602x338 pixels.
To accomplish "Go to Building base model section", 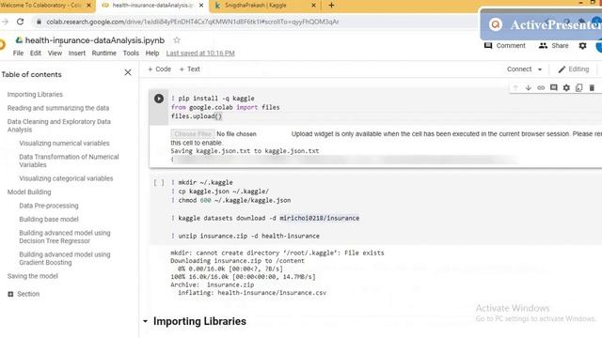I will 49,219.
